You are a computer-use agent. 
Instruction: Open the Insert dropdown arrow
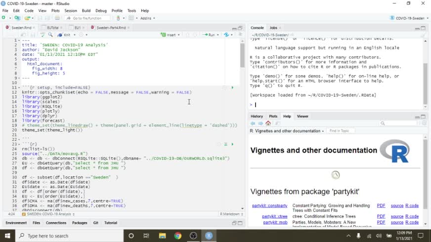pyautogui.click(x=178, y=35)
